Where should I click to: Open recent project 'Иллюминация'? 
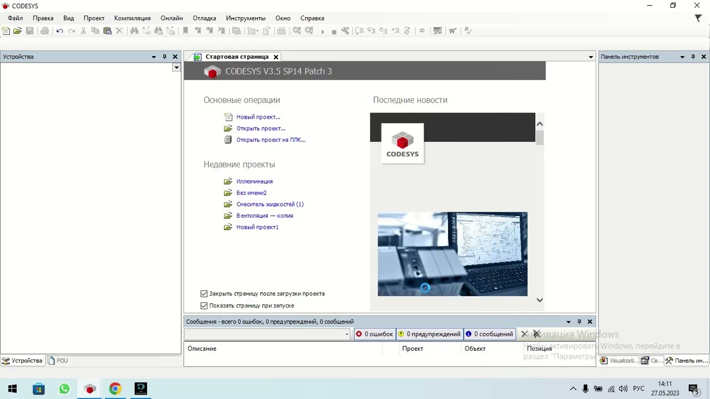(254, 181)
